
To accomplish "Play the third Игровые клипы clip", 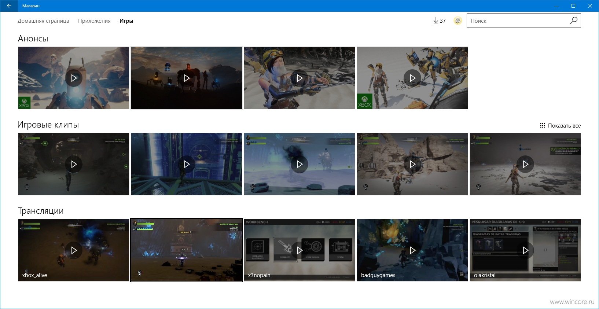I will tap(299, 164).
